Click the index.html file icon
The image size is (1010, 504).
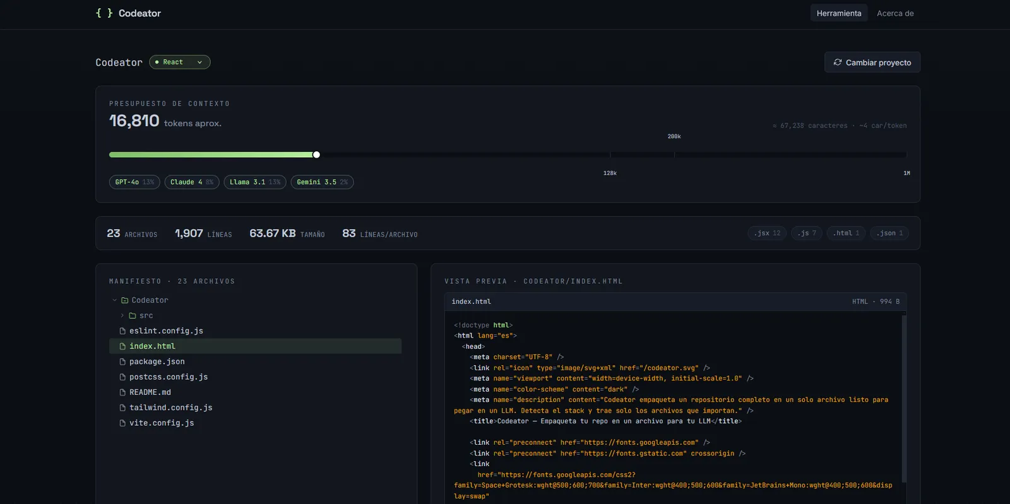pyautogui.click(x=122, y=346)
